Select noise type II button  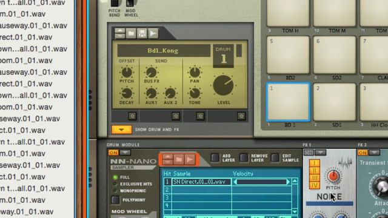pos(314,171)
